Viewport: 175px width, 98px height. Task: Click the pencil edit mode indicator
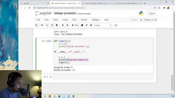point(141,20)
